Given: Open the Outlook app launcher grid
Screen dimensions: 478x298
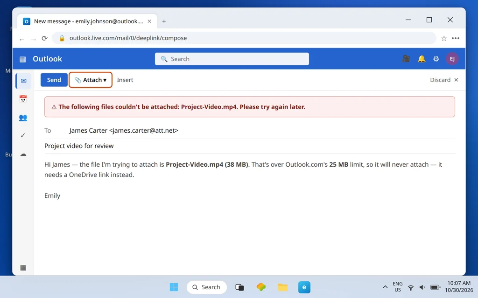Looking at the screenshot, I should [x=22, y=59].
